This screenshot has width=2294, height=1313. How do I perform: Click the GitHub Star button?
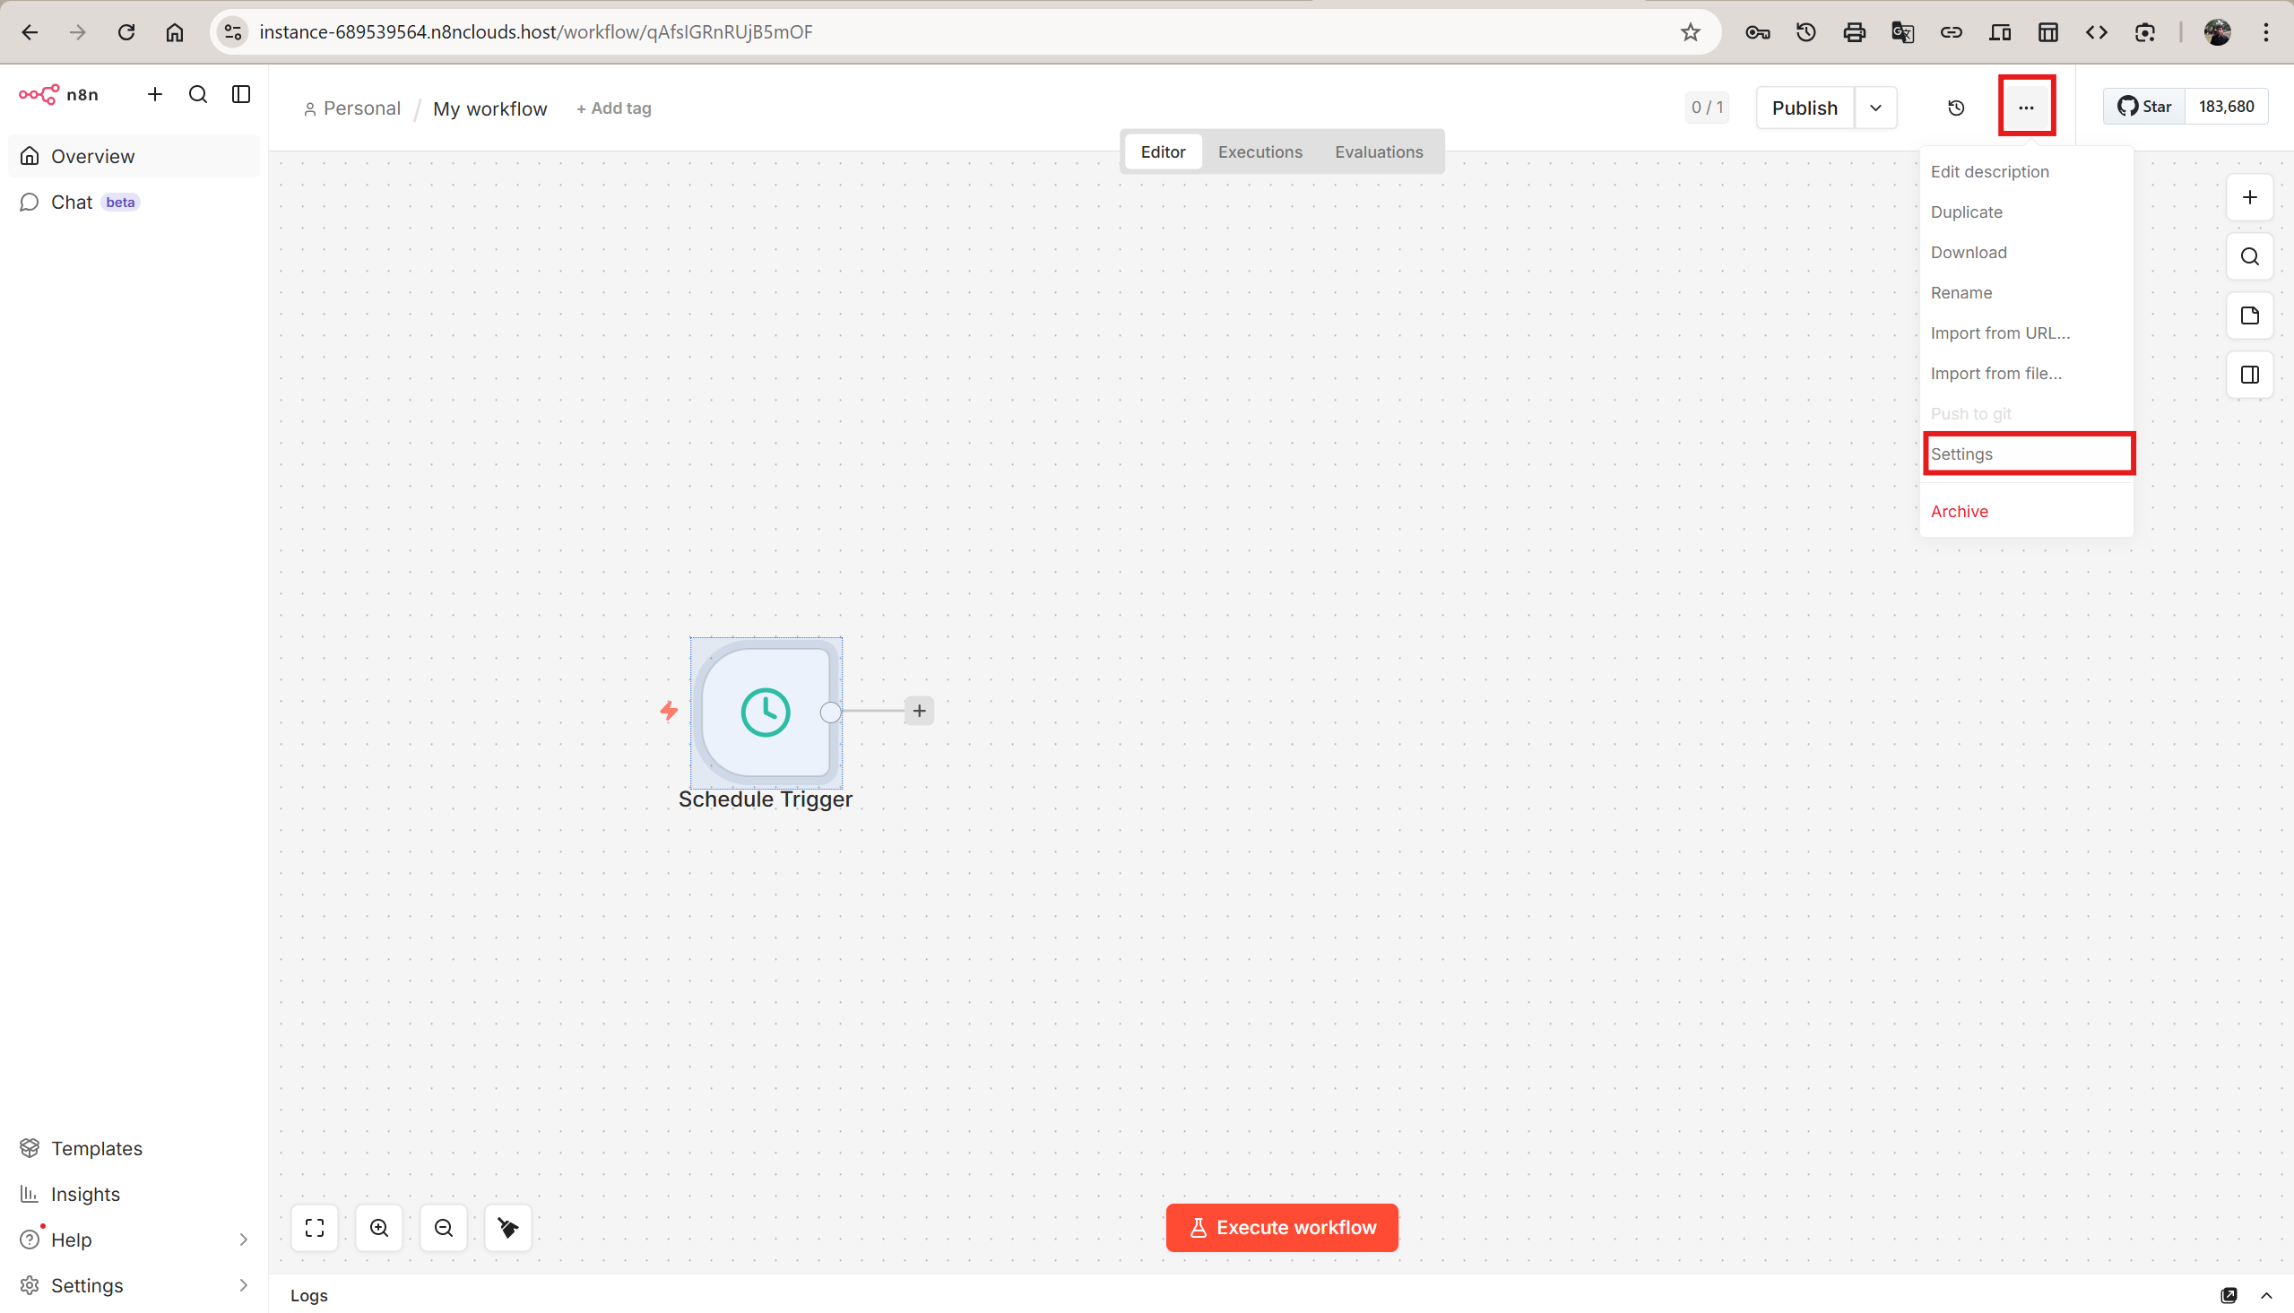coord(2144,107)
